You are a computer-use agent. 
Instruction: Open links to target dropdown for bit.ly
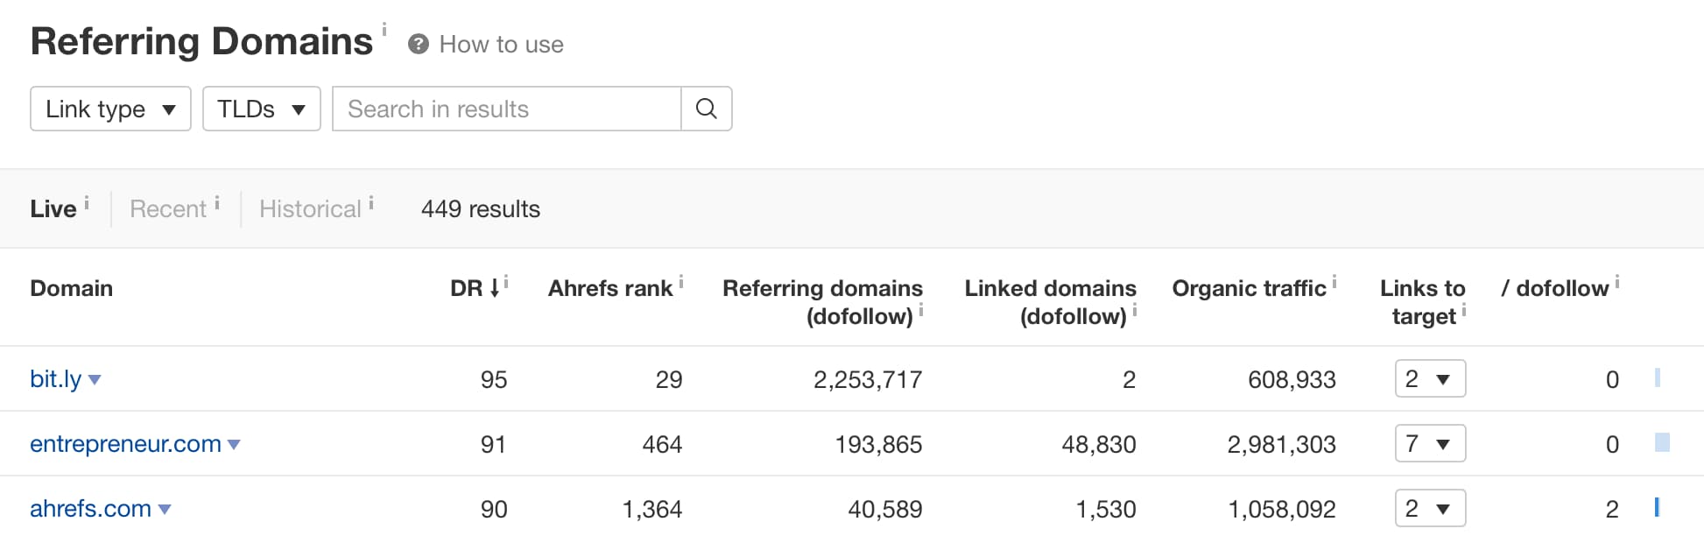(x=1430, y=379)
